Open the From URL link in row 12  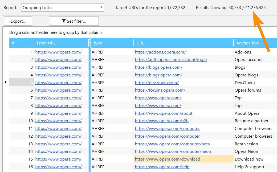58,136
